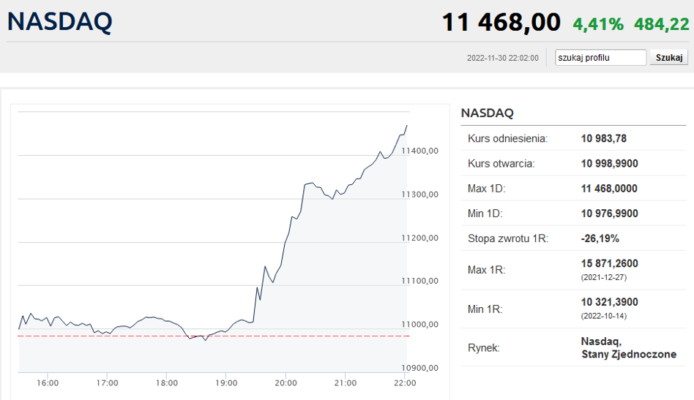
Task: Click the Max 1D value 11 468,0000
Action: [609, 188]
